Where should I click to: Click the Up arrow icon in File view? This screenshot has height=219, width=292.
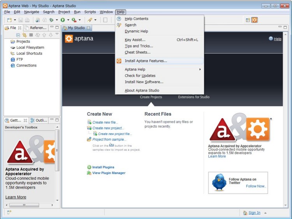click(x=44, y=35)
